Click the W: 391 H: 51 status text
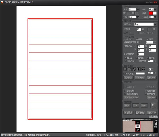159x137 pixels. coord(139,135)
